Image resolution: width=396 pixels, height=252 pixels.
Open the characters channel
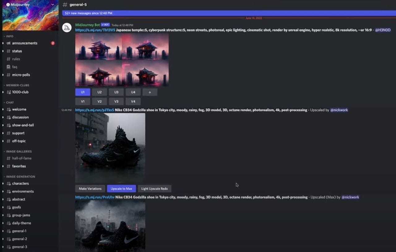[x=20, y=183]
